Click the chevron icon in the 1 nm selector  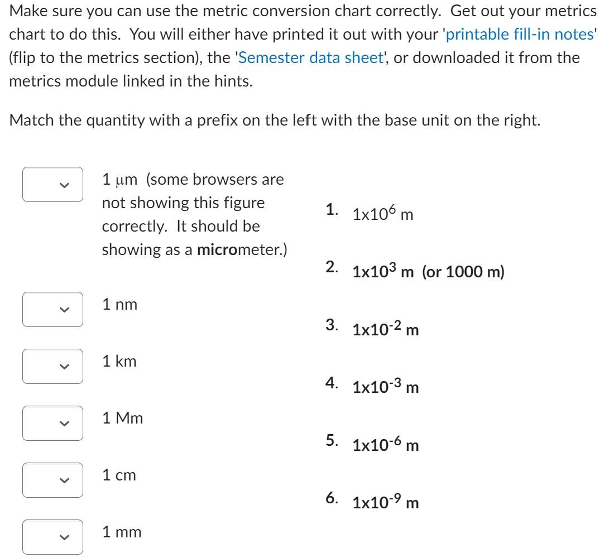point(63,309)
